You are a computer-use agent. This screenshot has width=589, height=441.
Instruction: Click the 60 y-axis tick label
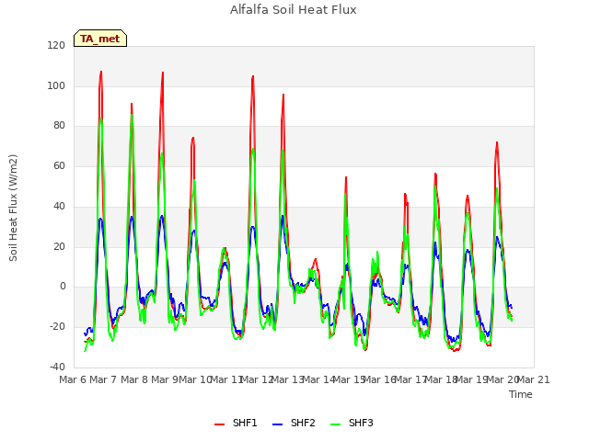[x=59, y=165]
